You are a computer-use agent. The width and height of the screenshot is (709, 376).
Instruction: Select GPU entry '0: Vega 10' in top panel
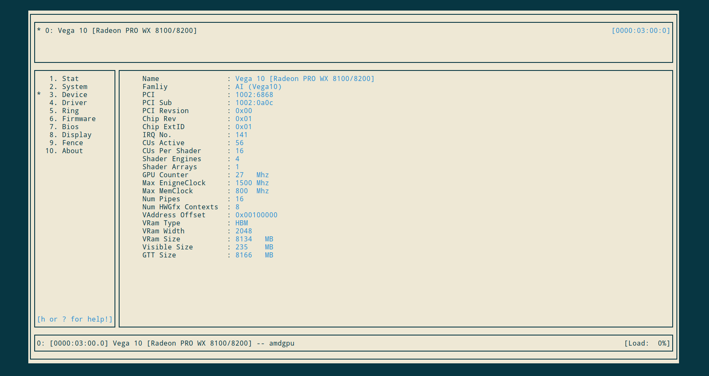[x=117, y=30]
